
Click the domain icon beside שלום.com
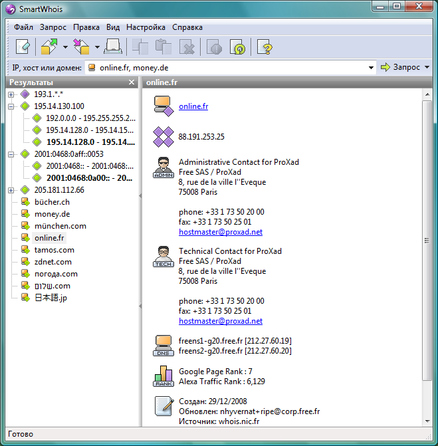point(25,286)
